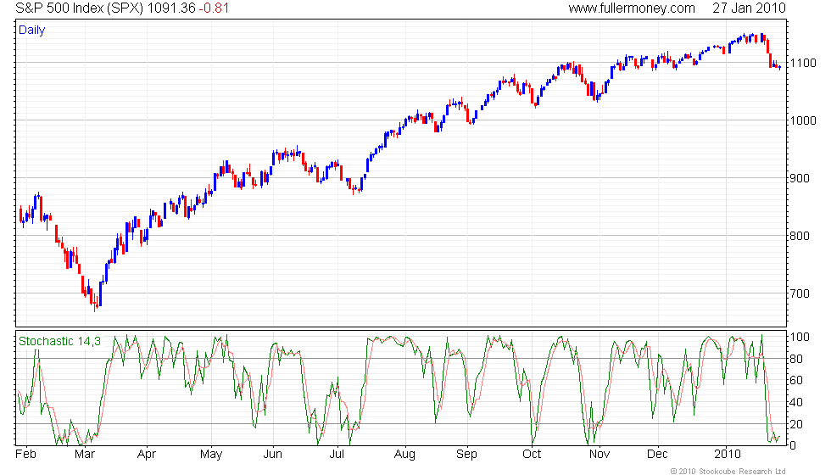
Task: Click the Dec month label
Action: (x=657, y=455)
